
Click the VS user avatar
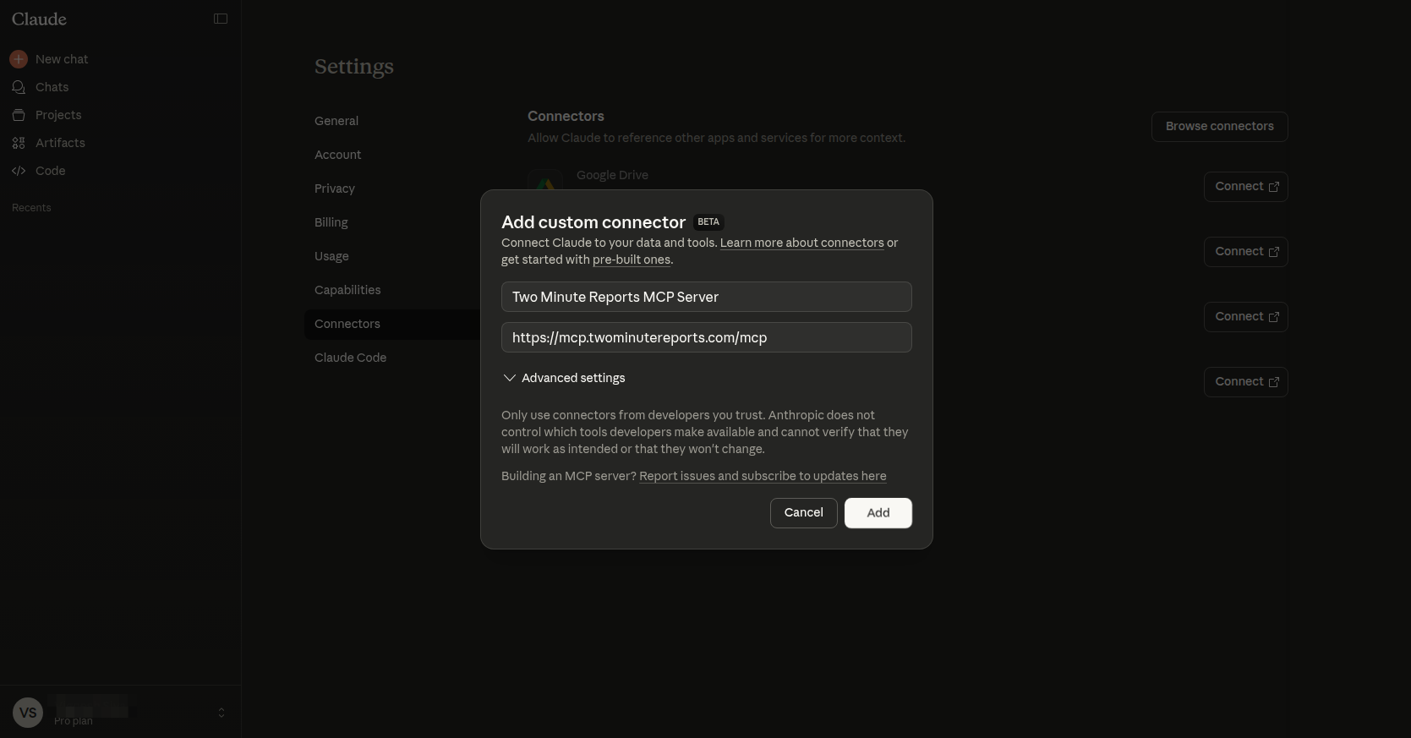click(28, 713)
